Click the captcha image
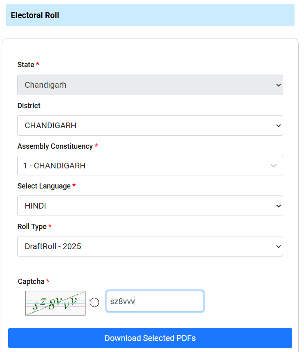Image resolution: width=304 pixels, height=352 pixels. 55,303
